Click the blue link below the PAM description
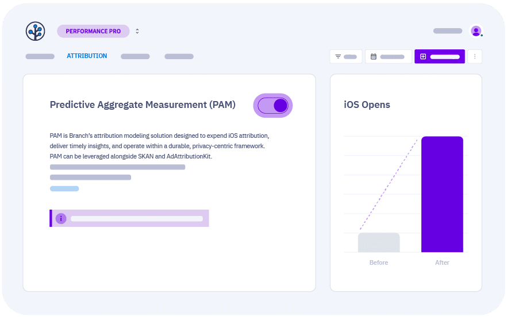The image size is (507, 317). pos(64,188)
